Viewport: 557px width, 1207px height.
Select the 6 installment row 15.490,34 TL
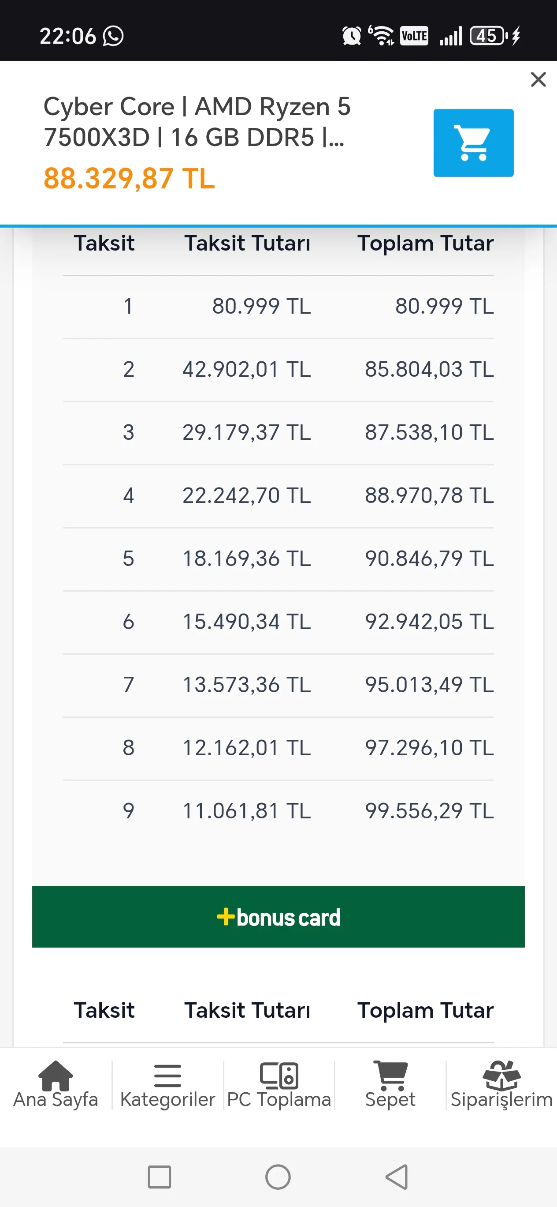(278, 622)
